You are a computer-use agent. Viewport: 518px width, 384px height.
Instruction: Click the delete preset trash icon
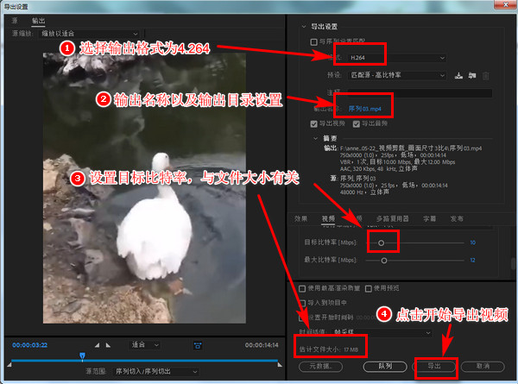485,76
